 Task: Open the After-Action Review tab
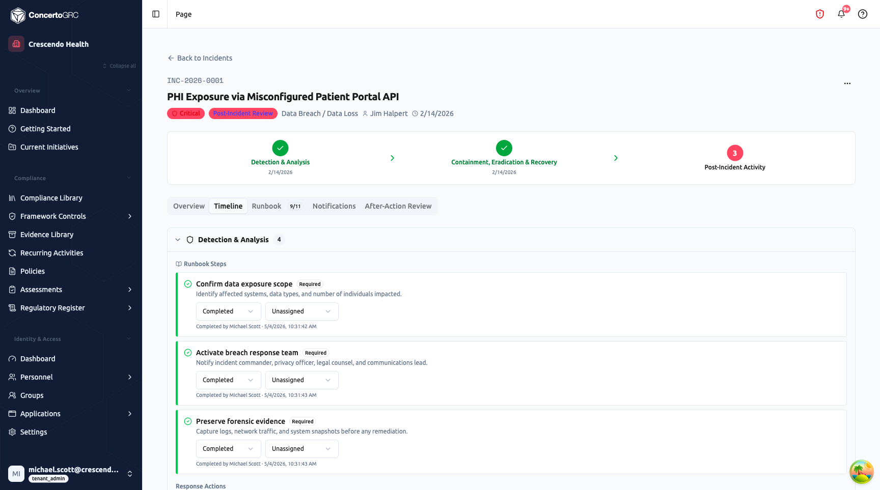398,206
